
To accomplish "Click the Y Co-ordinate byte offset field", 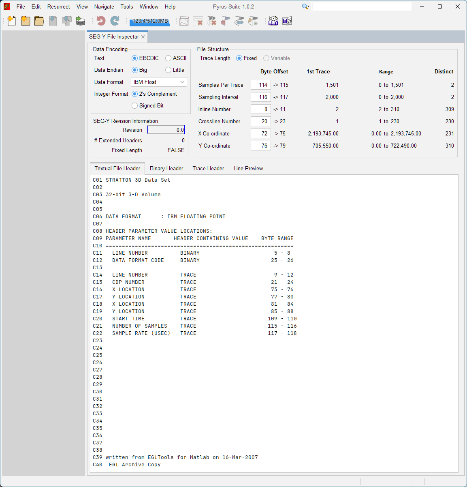I will click(261, 146).
